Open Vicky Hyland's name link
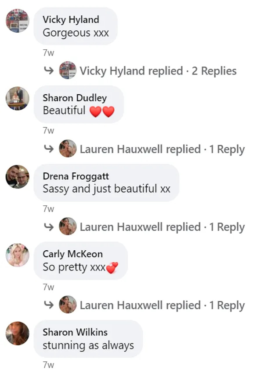Screen dimensions: 253x371 71,19
